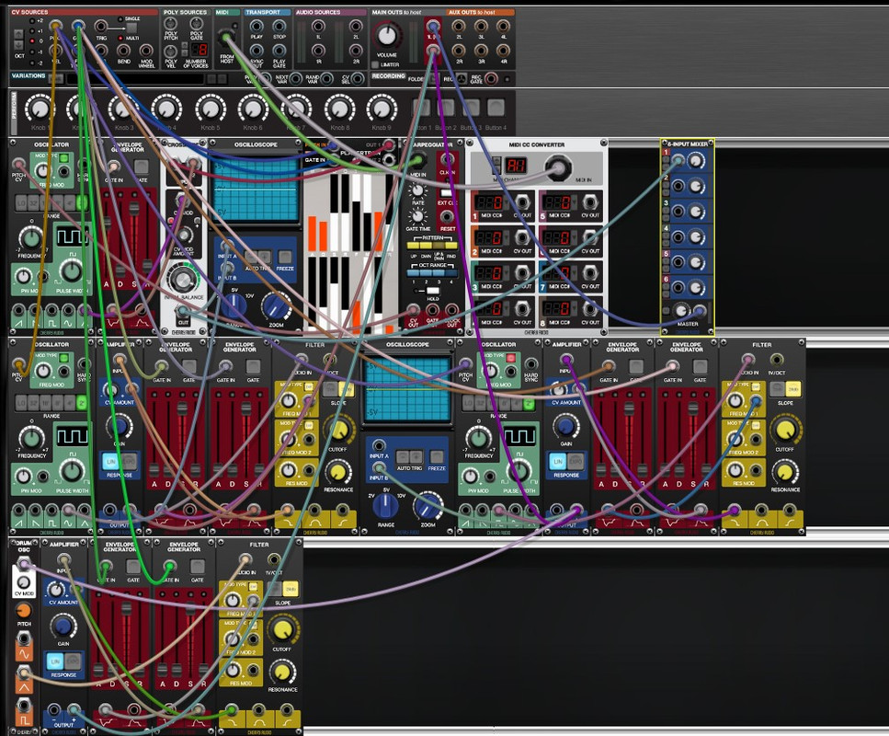Click the MIDI channel display in CC Converter

(x=516, y=165)
